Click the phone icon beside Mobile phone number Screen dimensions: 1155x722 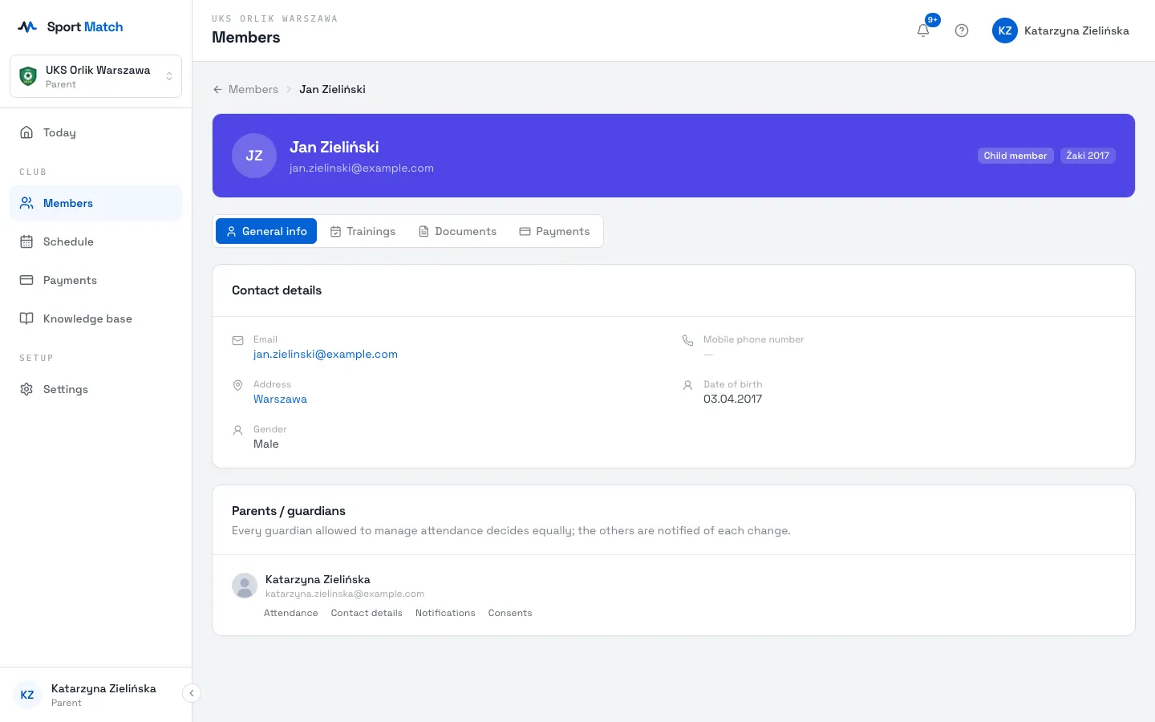pyautogui.click(x=687, y=340)
